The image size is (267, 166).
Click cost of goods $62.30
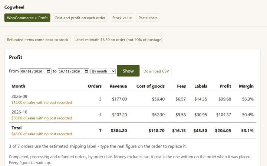[158, 115]
